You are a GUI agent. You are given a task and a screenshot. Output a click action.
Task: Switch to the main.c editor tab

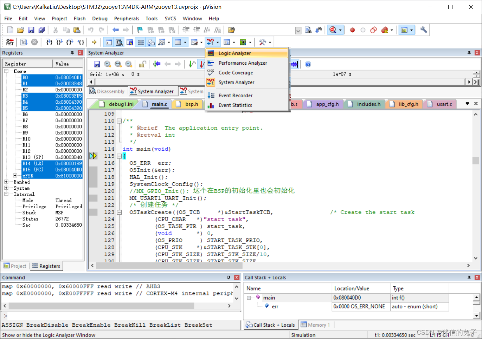[155, 104]
